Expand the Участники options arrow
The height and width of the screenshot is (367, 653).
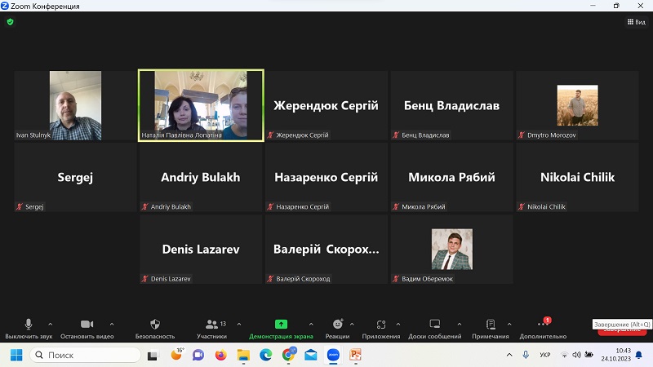pyautogui.click(x=239, y=324)
